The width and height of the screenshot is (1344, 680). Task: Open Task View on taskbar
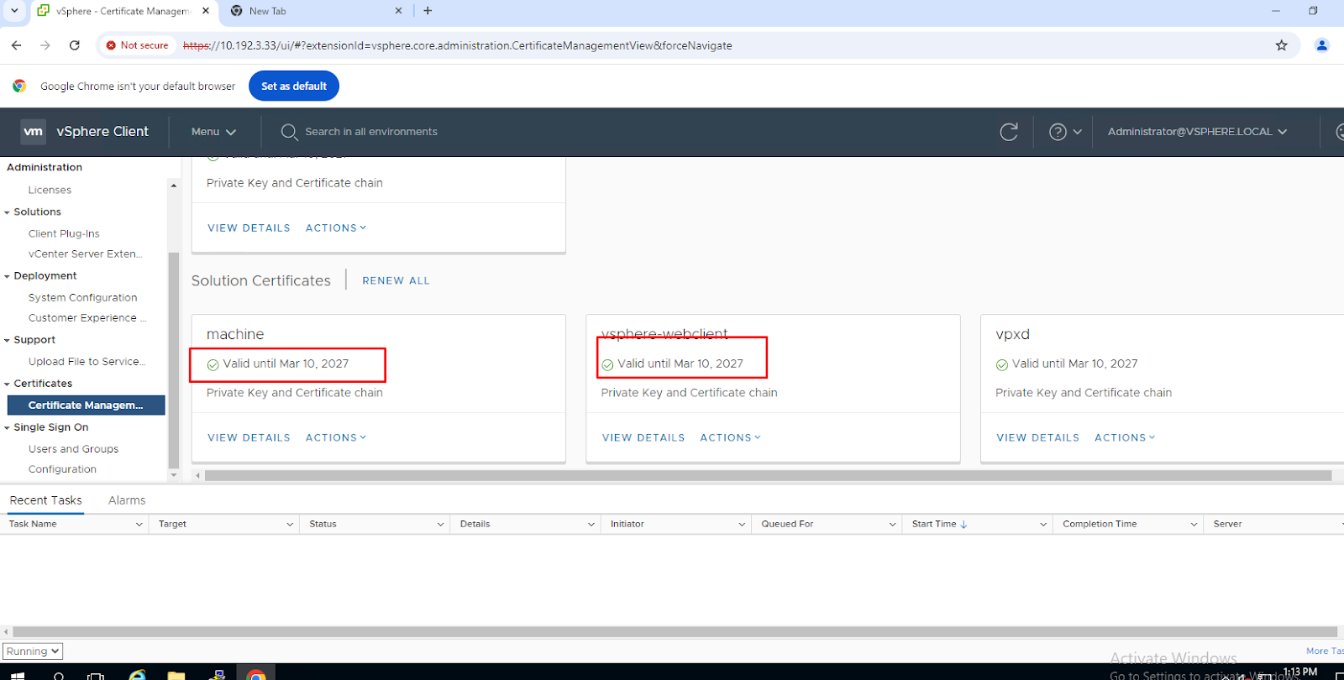(97, 675)
